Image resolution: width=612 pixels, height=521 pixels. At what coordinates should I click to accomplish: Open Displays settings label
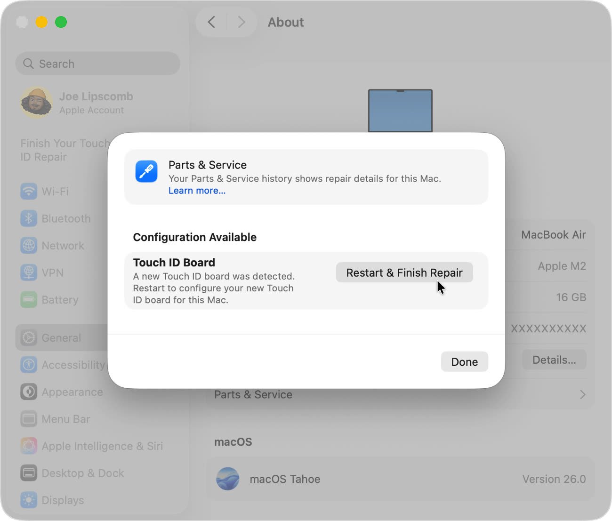[x=63, y=500]
